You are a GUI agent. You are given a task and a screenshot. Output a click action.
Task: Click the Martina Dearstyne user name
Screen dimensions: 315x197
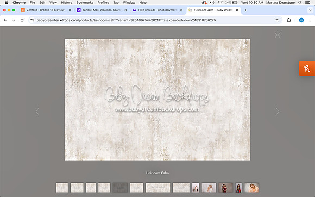tap(280, 2)
